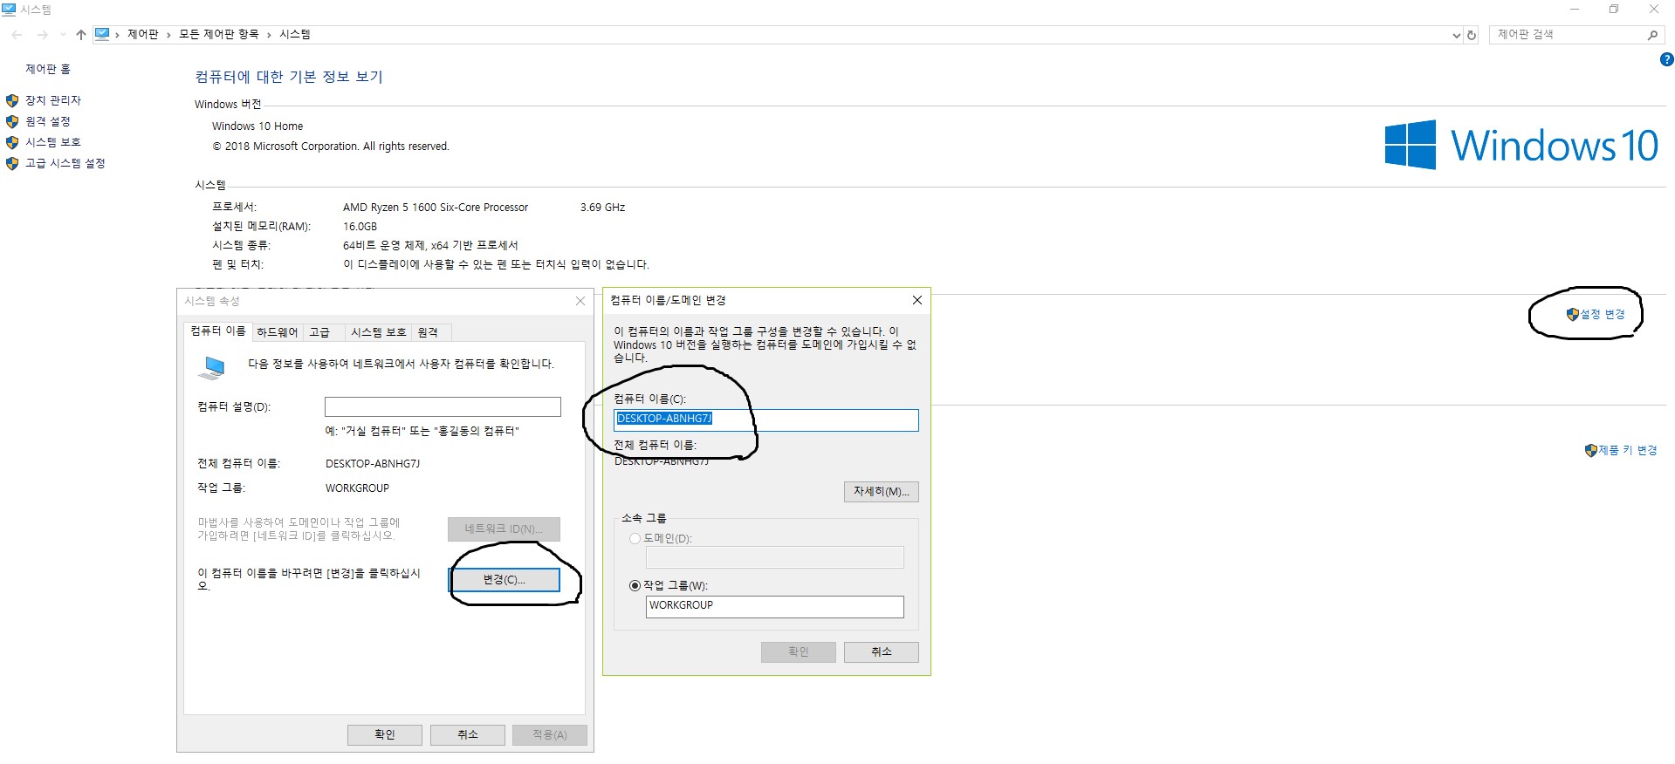
Task: Open 고급 시스템 설정 link
Action: [65, 163]
